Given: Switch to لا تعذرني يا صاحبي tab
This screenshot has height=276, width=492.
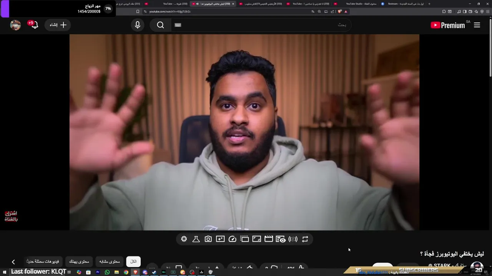Looking at the screenshot, I should coord(309,4).
